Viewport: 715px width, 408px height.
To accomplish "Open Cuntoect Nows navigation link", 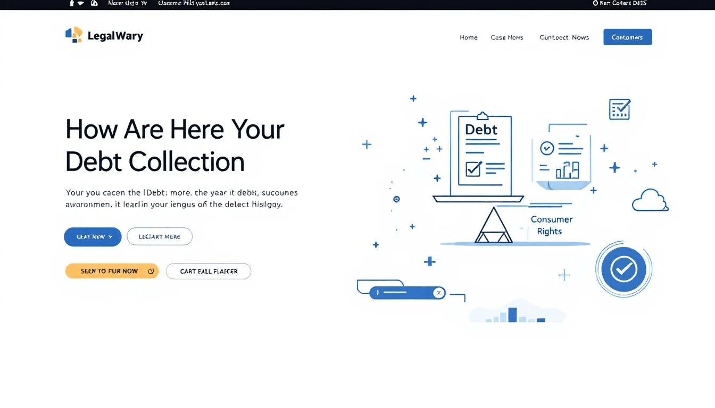I will coord(564,37).
